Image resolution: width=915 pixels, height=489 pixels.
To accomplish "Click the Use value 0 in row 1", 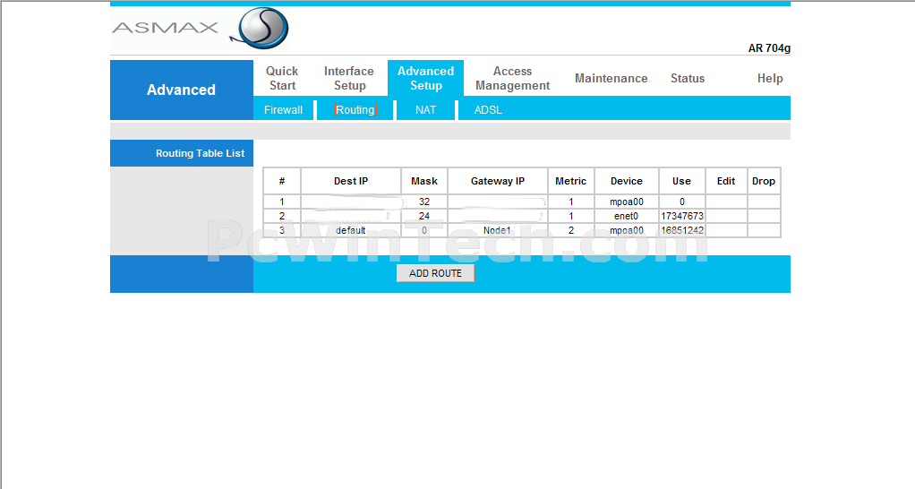I will [x=682, y=202].
